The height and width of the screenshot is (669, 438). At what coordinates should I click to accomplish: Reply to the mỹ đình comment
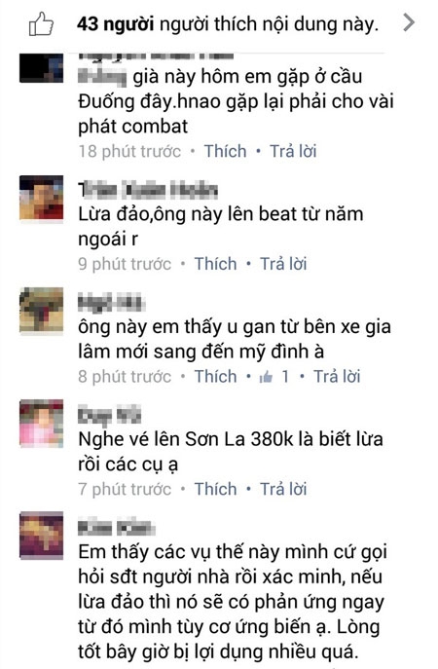(337, 376)
